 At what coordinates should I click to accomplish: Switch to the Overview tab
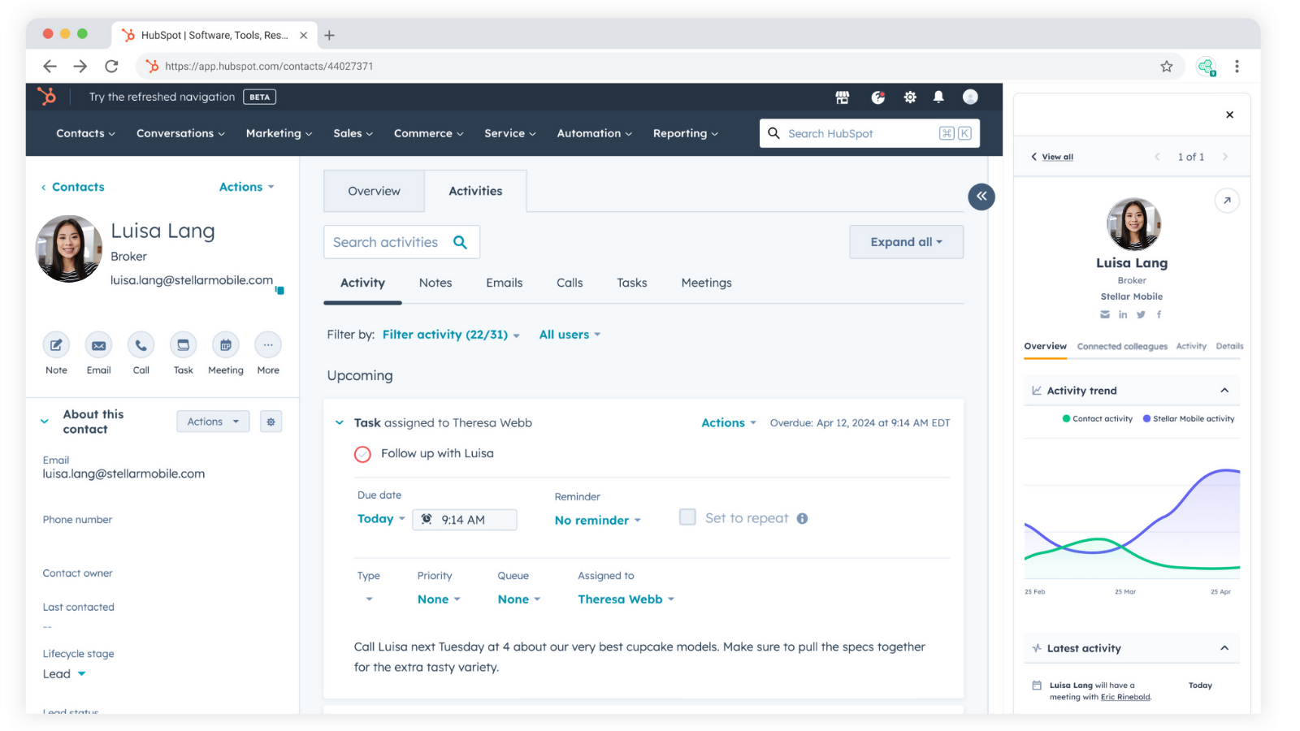(x=374, y=192)
